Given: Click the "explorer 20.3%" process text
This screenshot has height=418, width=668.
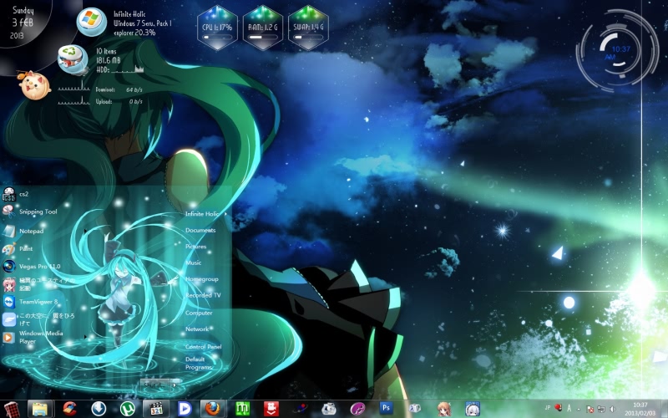Looking at the screenshot, I should click(134, 33).
